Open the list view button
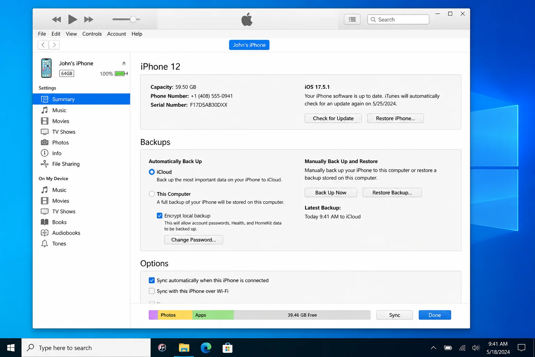 (352, 20)
